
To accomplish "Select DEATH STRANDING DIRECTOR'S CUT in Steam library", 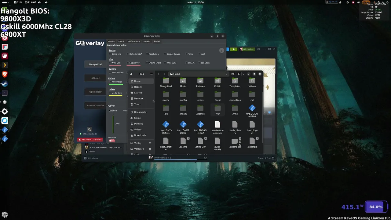I will pos(103,148).
